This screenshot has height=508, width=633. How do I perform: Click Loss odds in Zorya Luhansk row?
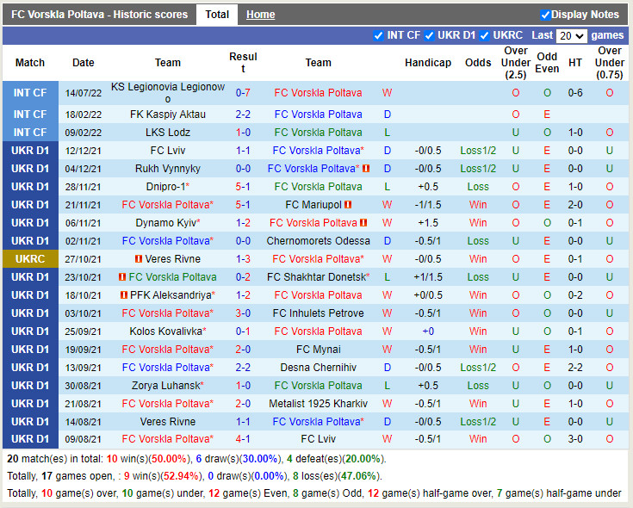point(478,386)
